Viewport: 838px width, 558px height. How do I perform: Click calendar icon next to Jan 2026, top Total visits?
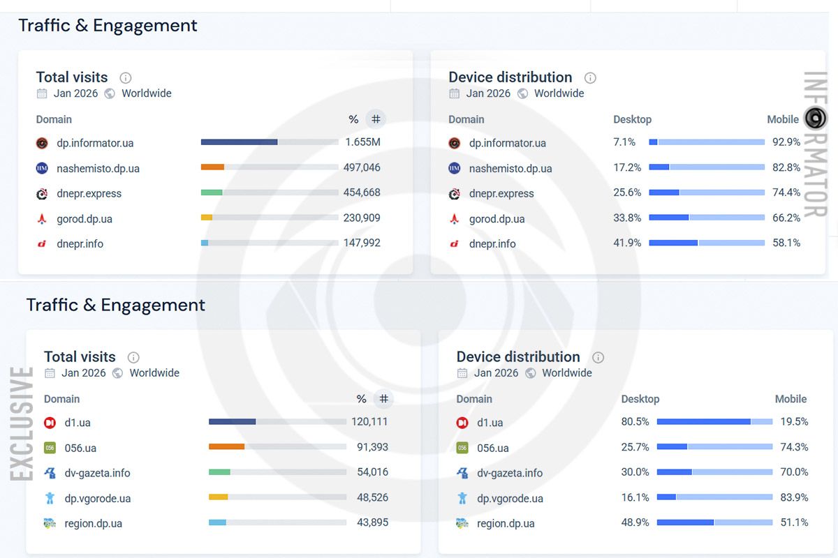click(x=42, y=93)
